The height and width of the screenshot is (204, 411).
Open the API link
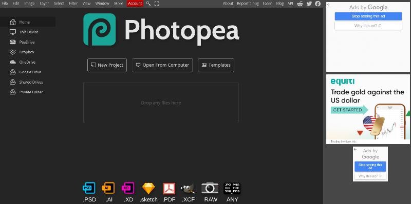tap(290, 4)
